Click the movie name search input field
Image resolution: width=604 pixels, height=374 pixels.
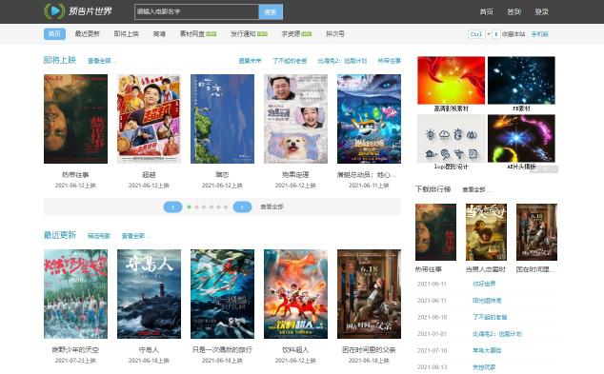[196, 11]
